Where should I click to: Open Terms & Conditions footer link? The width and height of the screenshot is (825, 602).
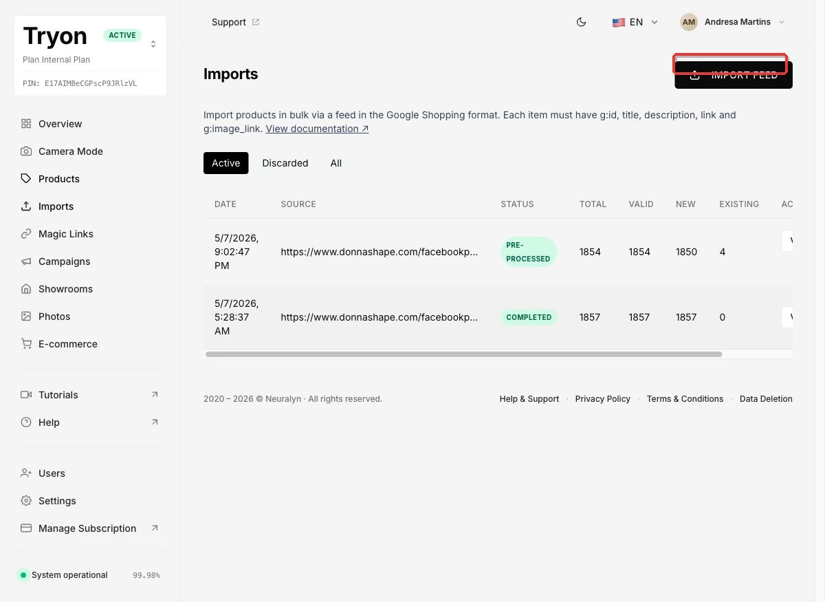pos(685,399)
